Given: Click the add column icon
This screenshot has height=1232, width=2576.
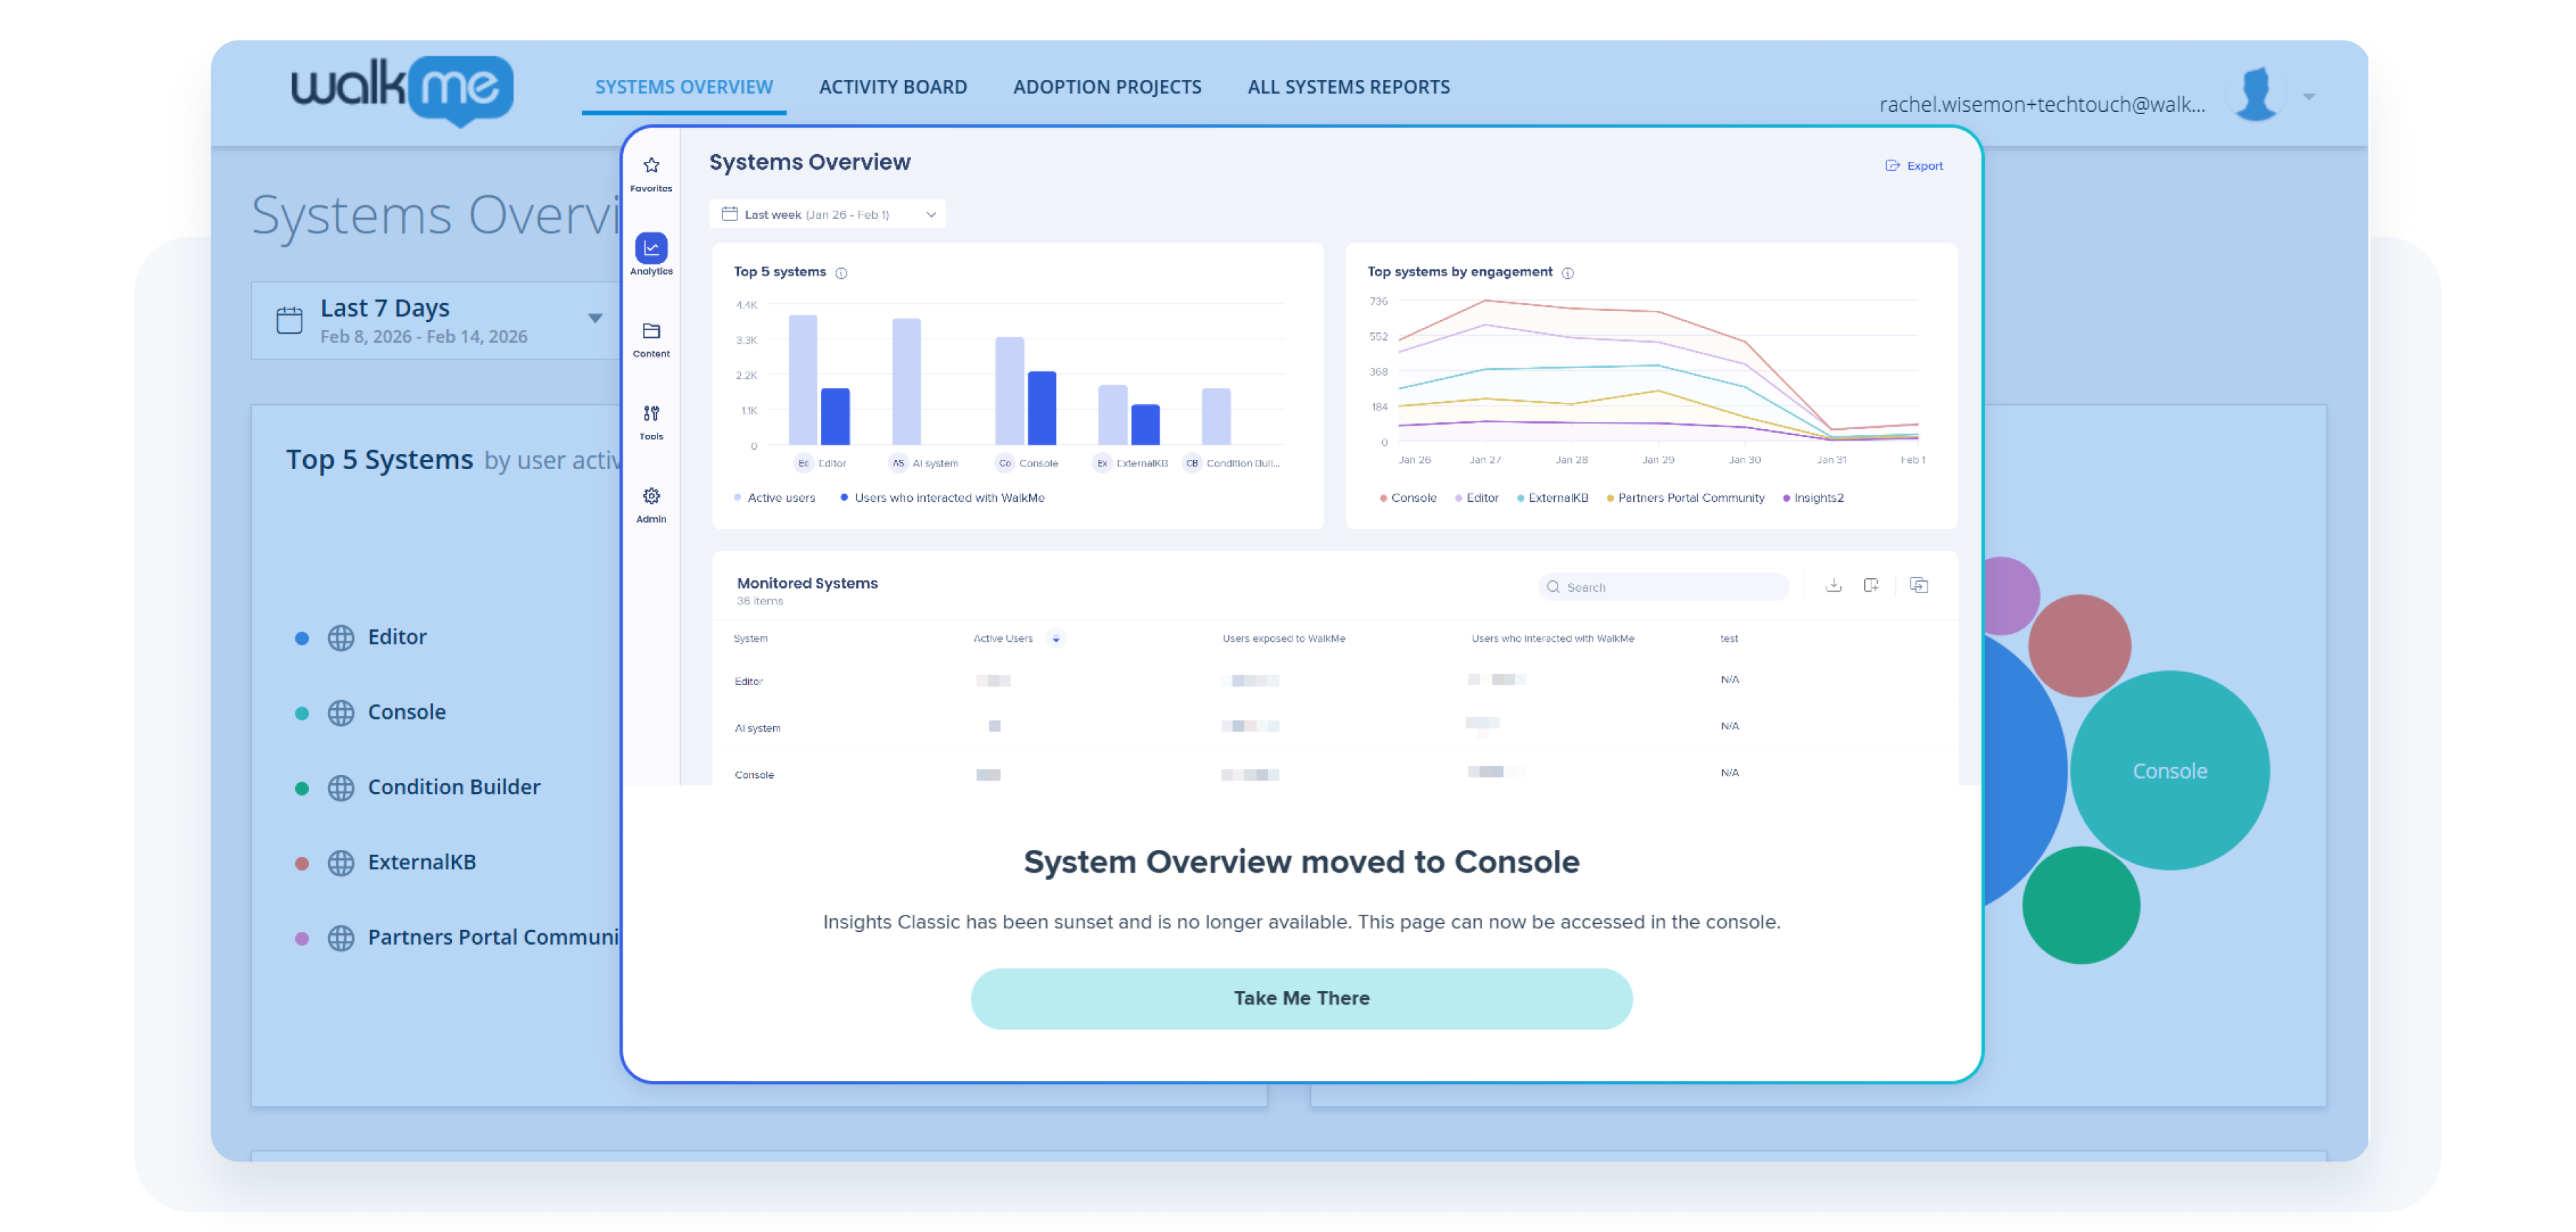Looking at the screenshot, I should [x=1871, y=585].
